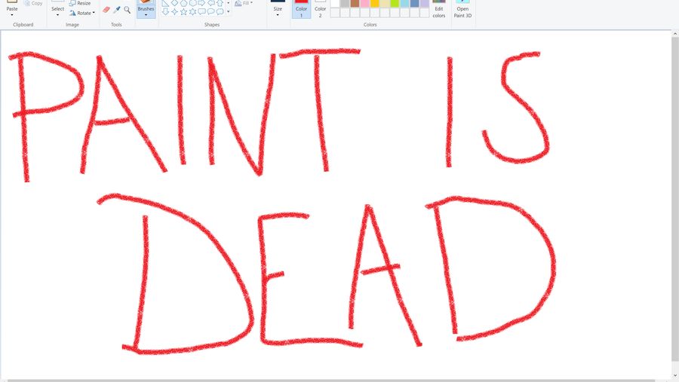Open the Paste dropdown arrow
The width and height of the screenshot is (679, 382).
pyautogui.click(x=12, y=15)
